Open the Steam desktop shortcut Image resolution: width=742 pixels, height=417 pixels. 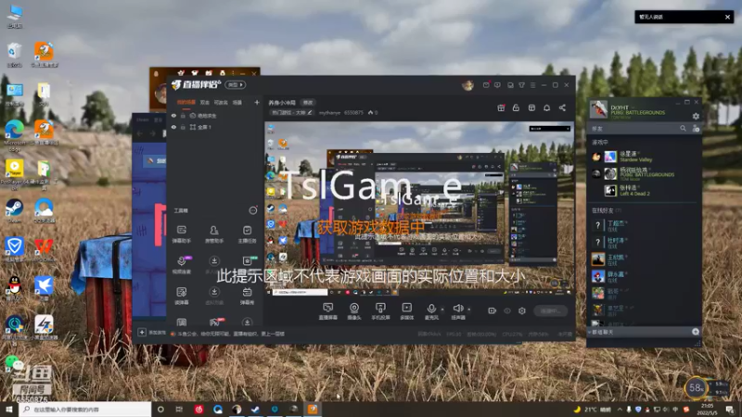coord(14,211)
